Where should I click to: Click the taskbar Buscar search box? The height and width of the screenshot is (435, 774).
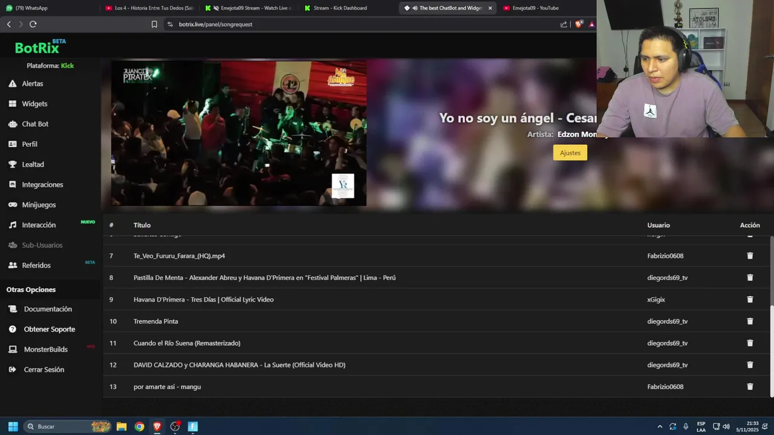(68, 427)
